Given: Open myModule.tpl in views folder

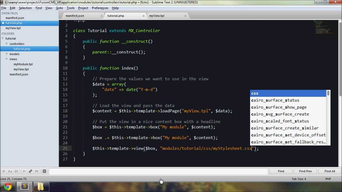Looking at the screenshot, I should point(23,64).
